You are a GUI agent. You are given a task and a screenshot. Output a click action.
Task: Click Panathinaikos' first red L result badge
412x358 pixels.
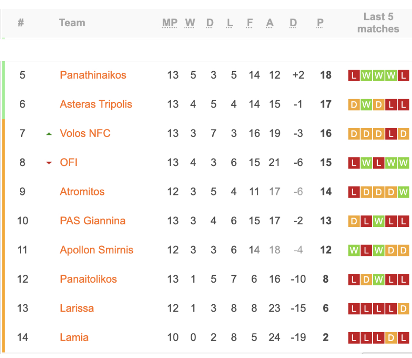tap(354, 75)
